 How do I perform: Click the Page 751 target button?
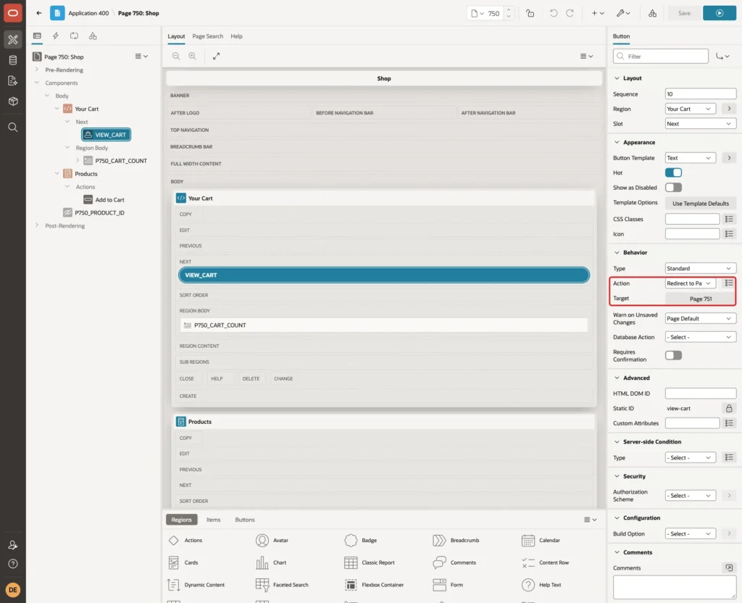point(701,299)
